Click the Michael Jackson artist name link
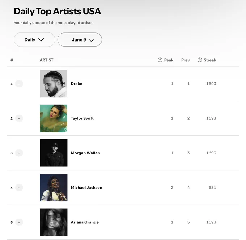The image size is (246, 240). click(86, 188)
